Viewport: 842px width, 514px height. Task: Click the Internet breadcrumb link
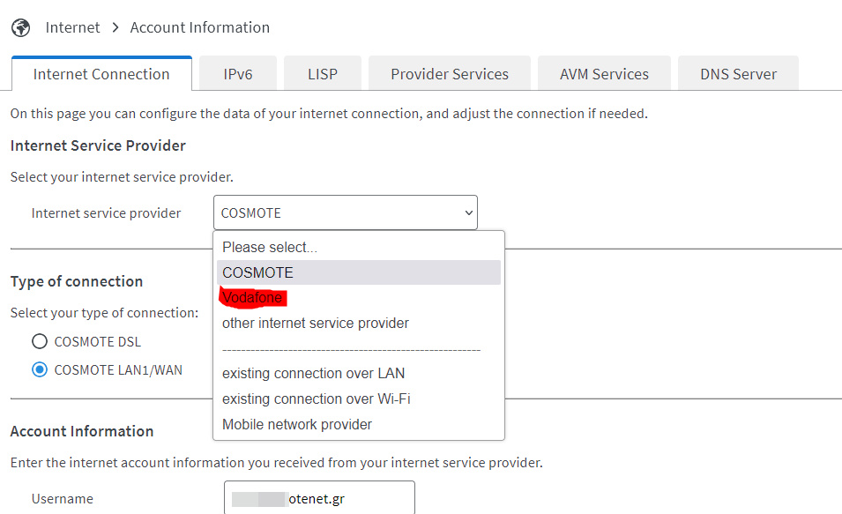tap(73, 27)
